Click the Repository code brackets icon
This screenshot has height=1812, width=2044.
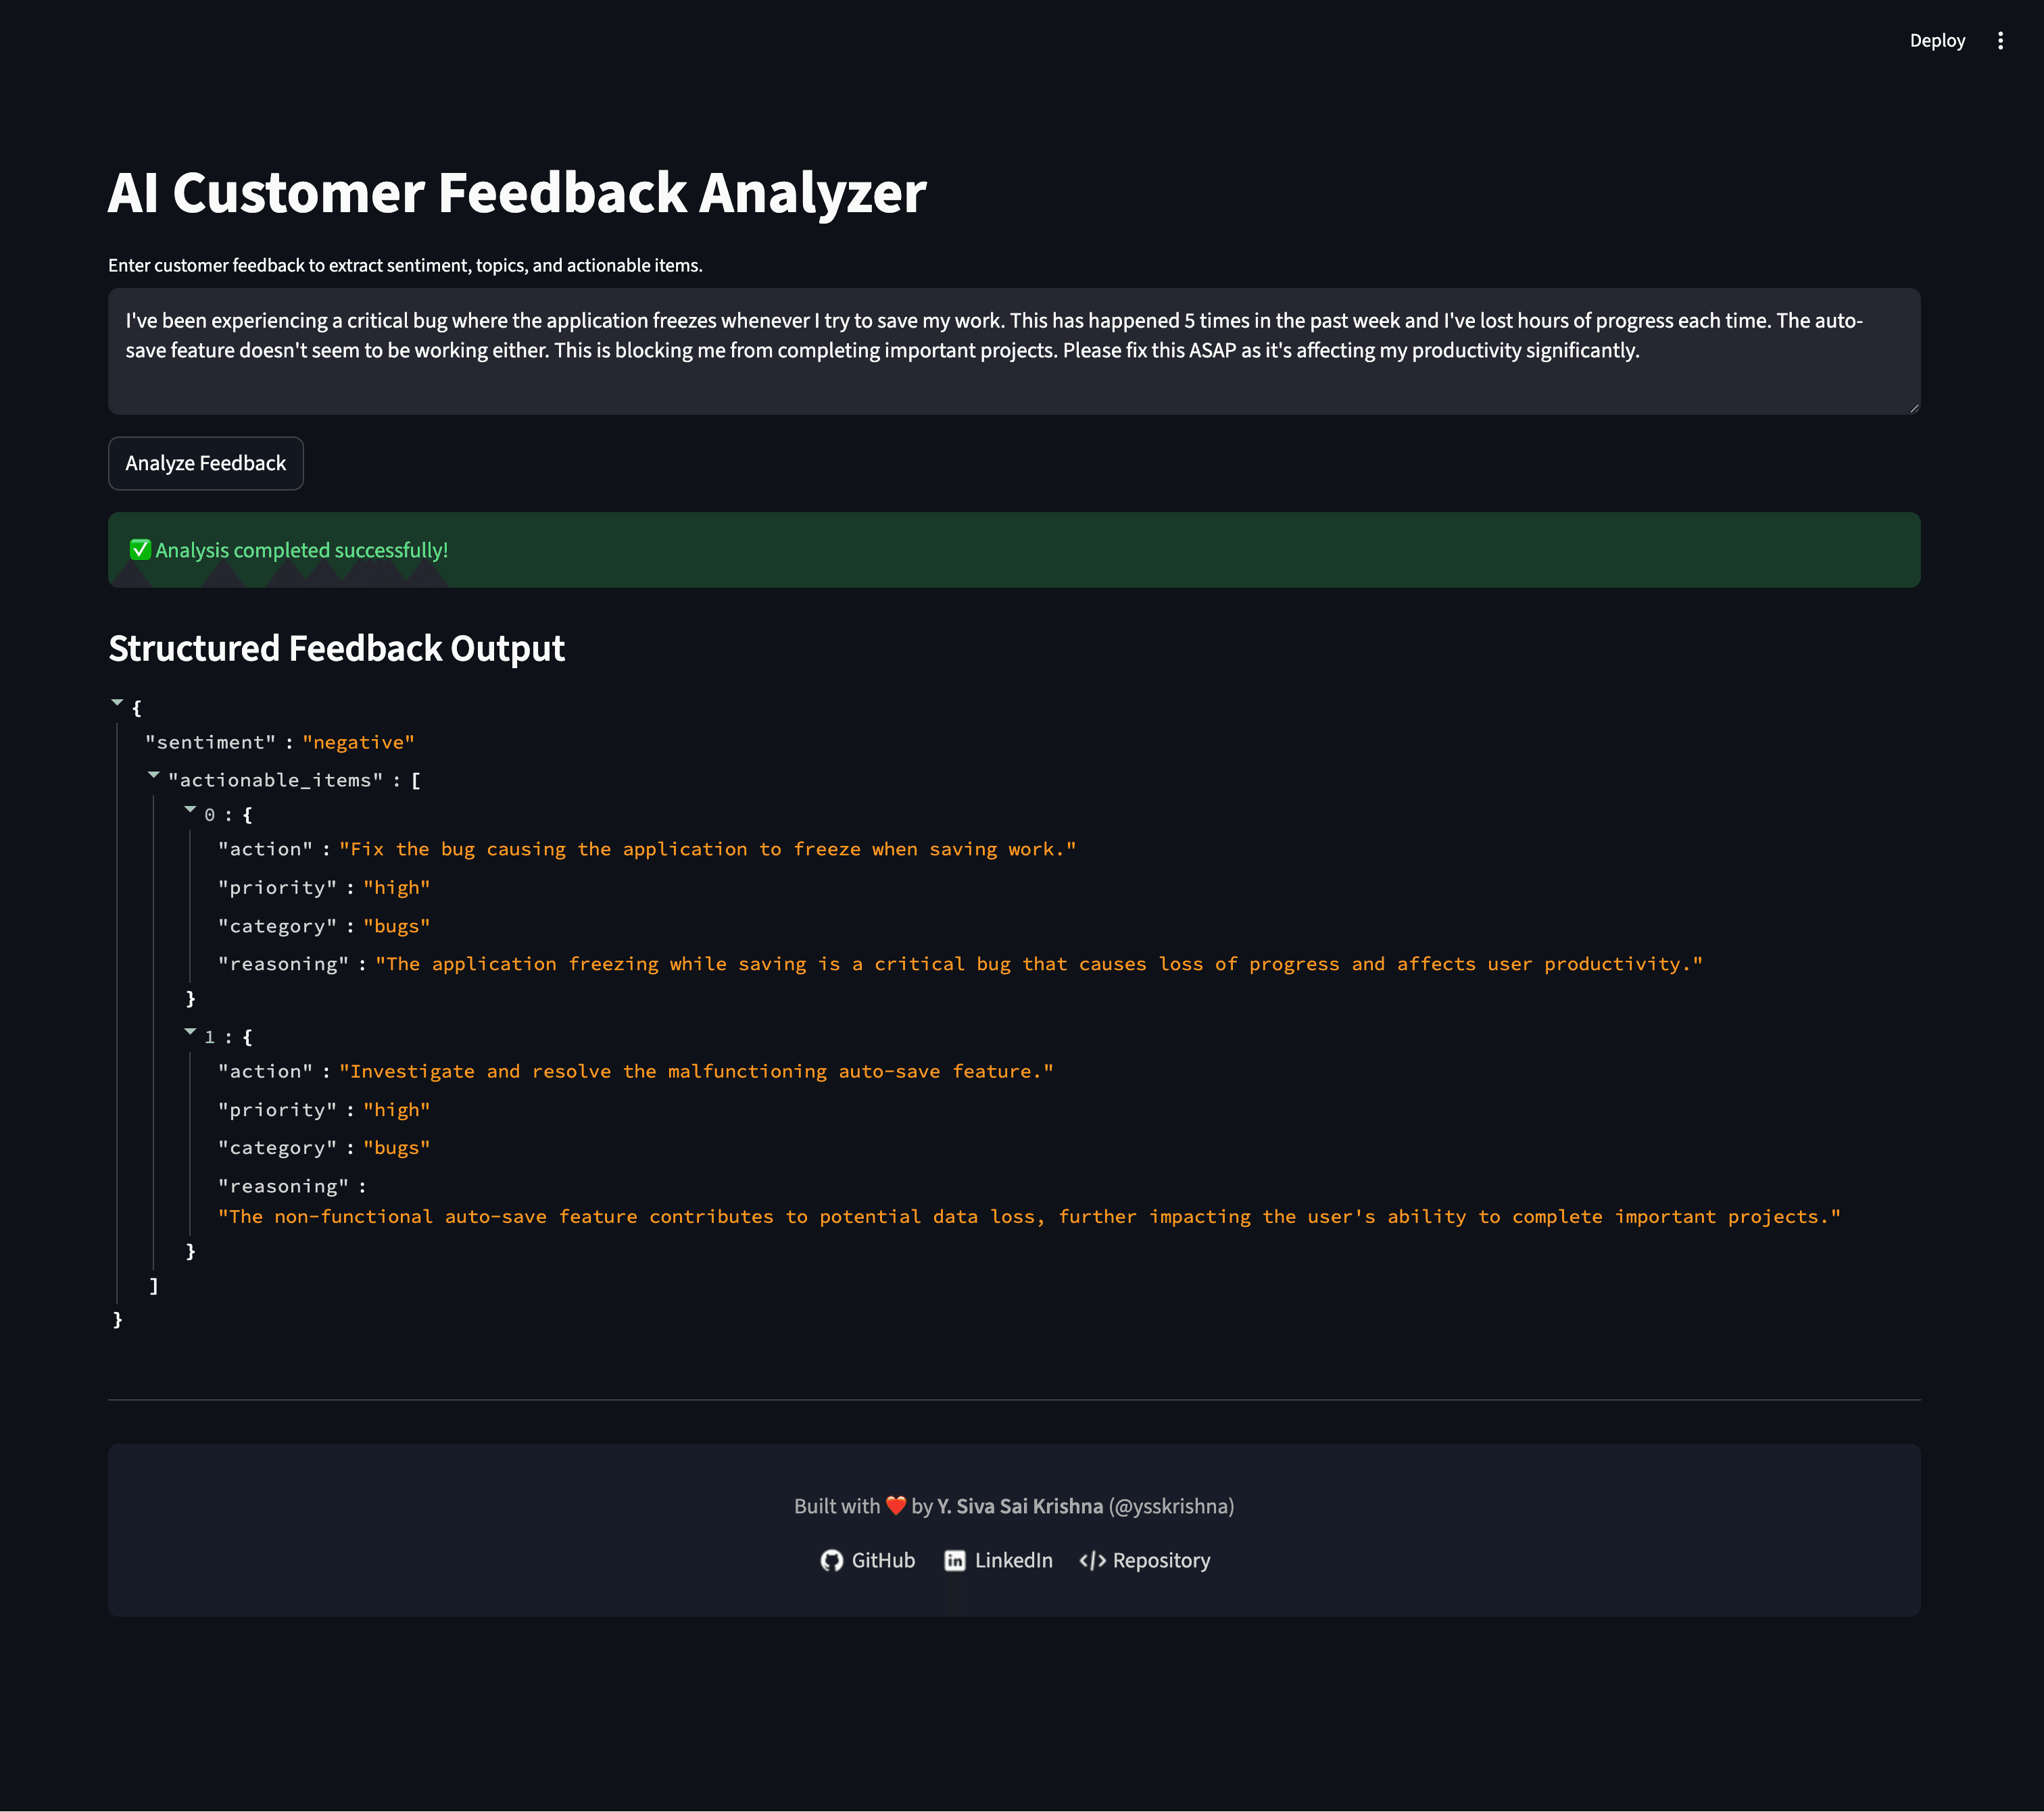point(1092,1561)
